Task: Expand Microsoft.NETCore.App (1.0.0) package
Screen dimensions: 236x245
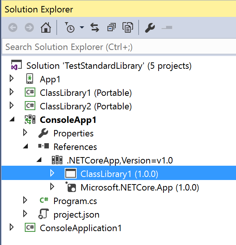Action: [x=52, y=186]
